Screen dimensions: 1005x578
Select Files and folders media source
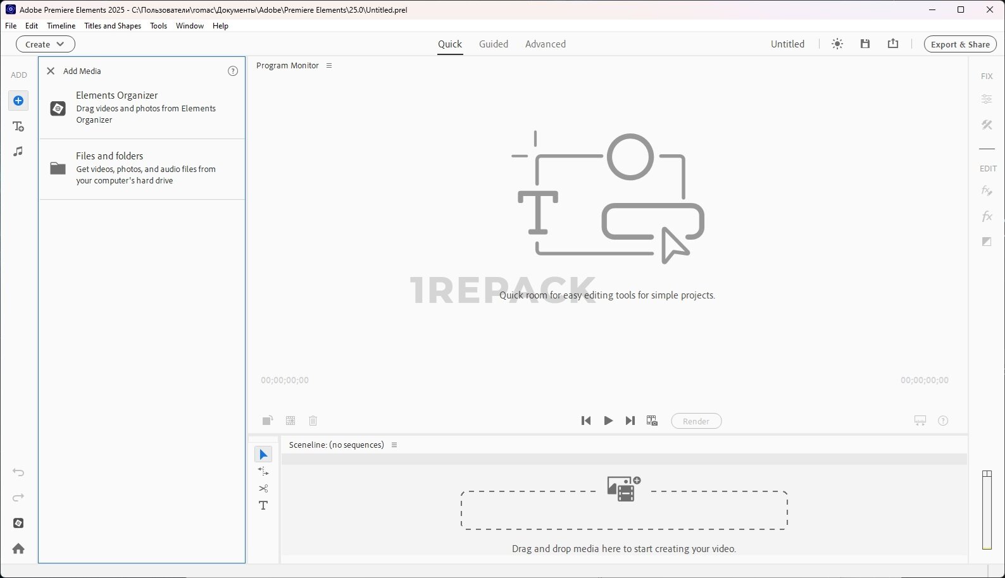pyautogui.click(x=142, y=168)
